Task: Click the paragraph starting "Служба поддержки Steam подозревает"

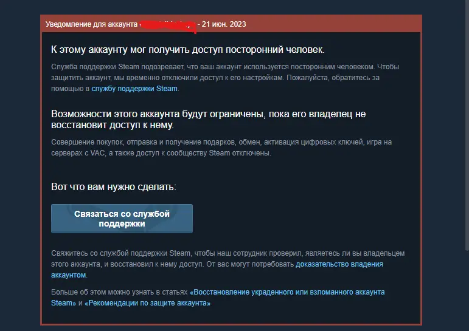Action: [x=225, y=78]
